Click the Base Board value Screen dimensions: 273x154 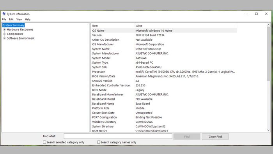point(143,104)
